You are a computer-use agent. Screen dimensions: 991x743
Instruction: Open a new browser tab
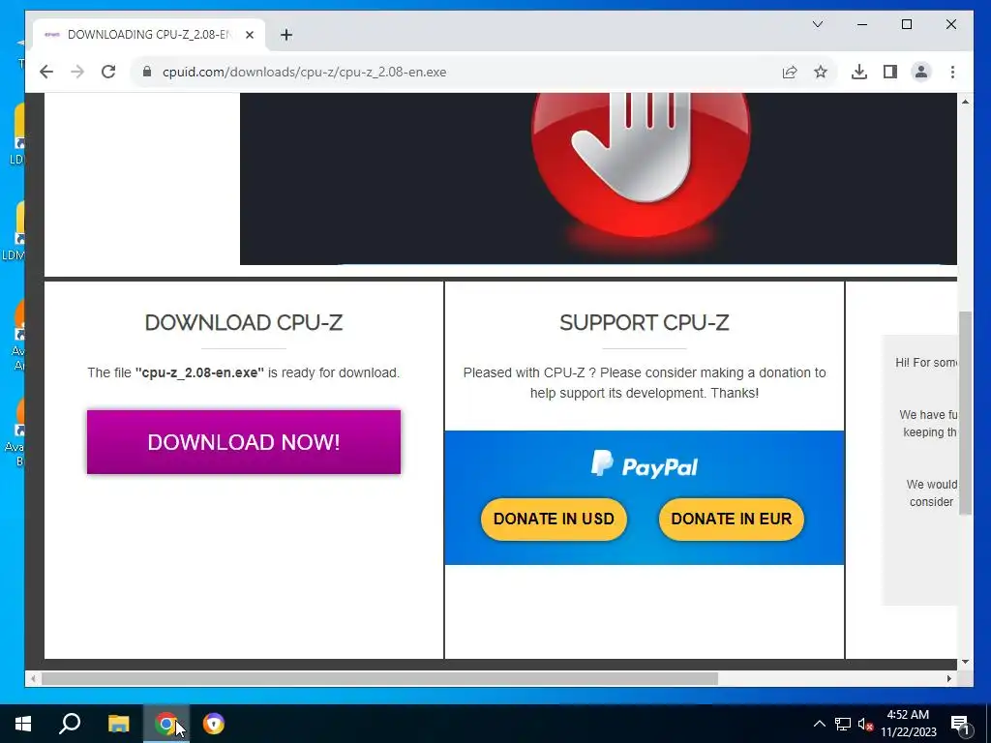click(x=286, y=35)
